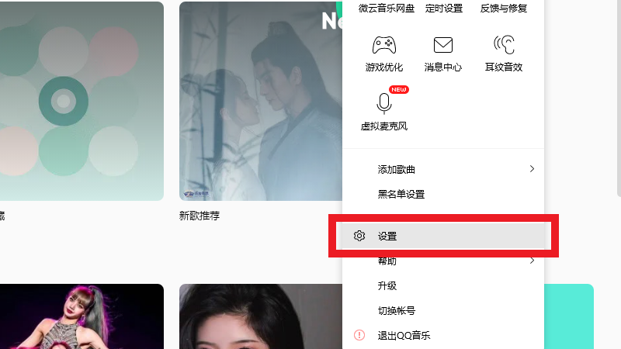The image size is (621, 349).
Task: Select 设置 in the menu
Action: point(443,237)
